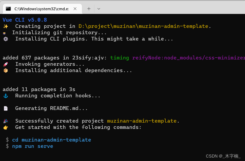Click the green 'timing' word
245x161 pixels.
point(119,58)
